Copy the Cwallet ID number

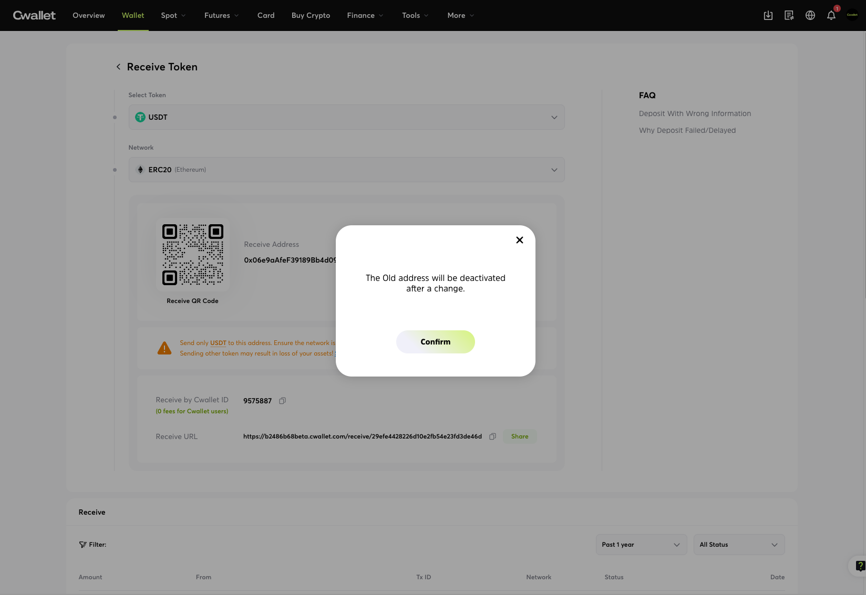[x=282, y=401]
